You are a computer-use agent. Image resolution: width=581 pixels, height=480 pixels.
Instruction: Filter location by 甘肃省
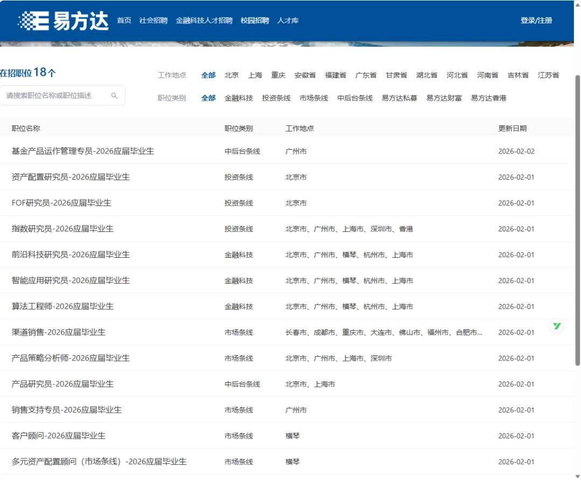pos(396,75)
